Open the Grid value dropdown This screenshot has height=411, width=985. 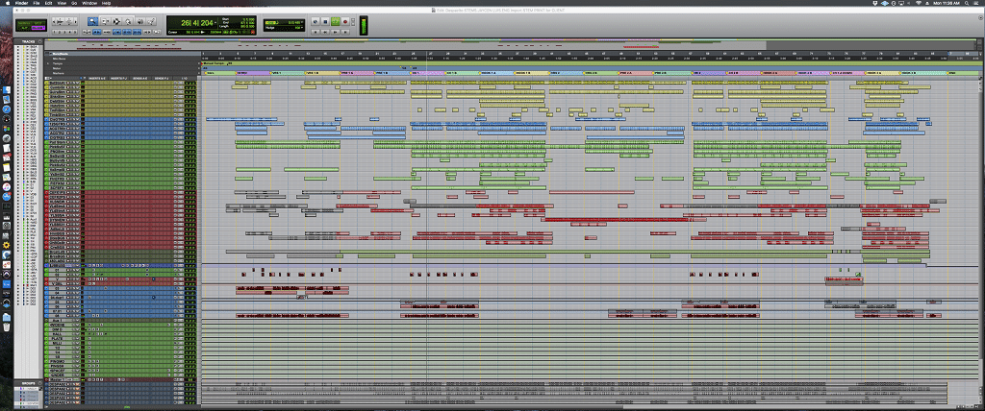click(301, 22)
